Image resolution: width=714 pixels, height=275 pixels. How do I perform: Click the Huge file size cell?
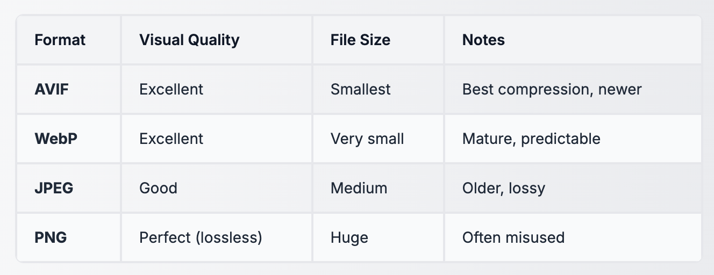[x=349, y=237]
